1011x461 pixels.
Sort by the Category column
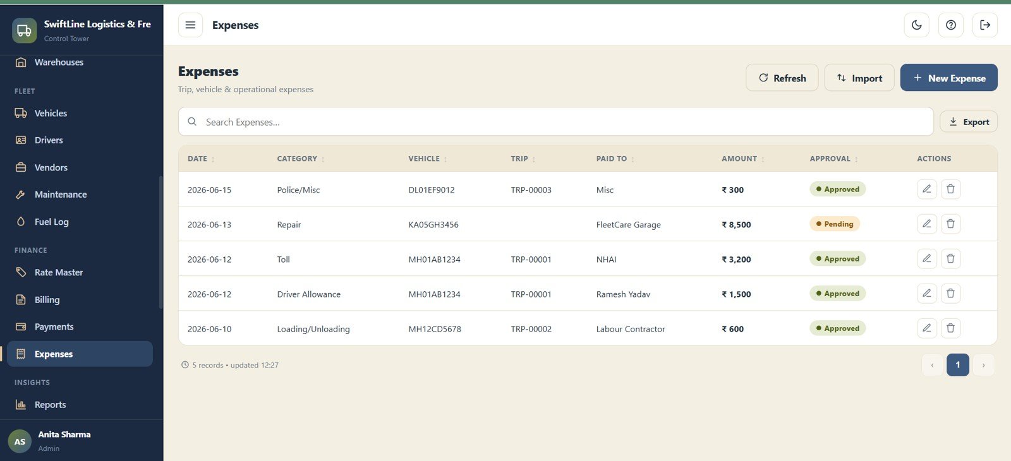click(301, 159)
